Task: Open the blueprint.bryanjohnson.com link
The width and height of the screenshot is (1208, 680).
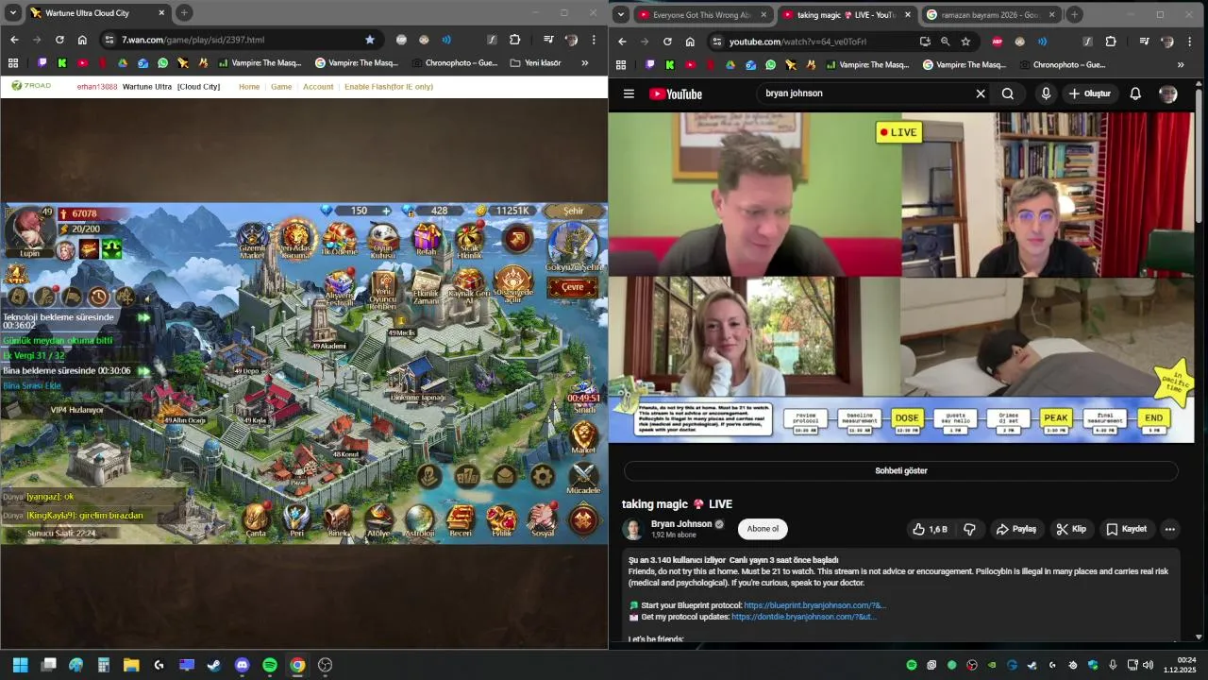Action: click(x=814, y=605)
